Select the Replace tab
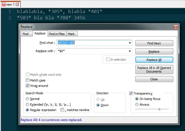 pyautogui.click(x=40, y=33)
